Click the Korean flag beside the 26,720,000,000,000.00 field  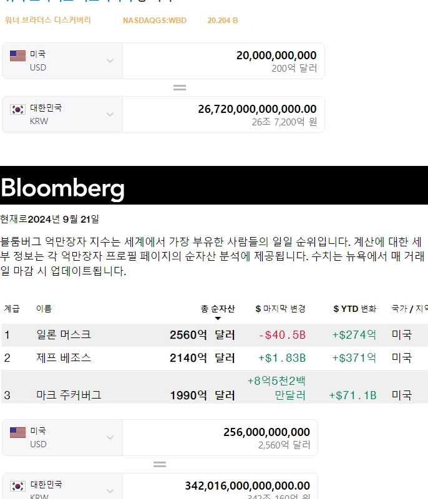17,109
